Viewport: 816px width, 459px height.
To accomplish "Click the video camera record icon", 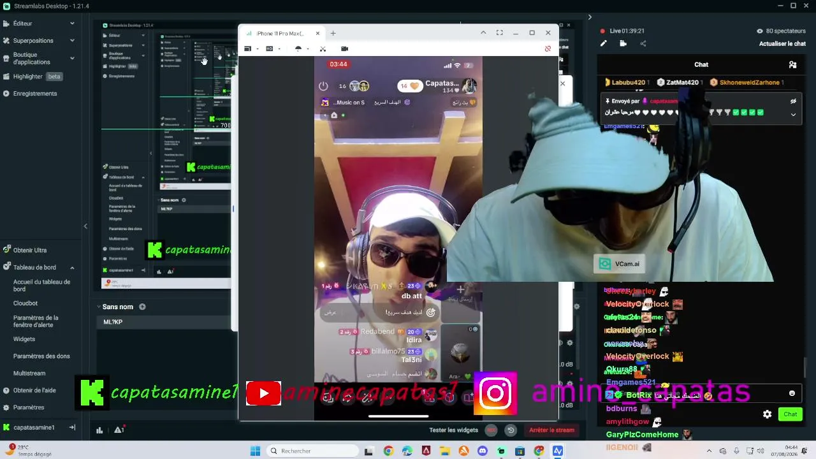I will (x=345, y=49).
